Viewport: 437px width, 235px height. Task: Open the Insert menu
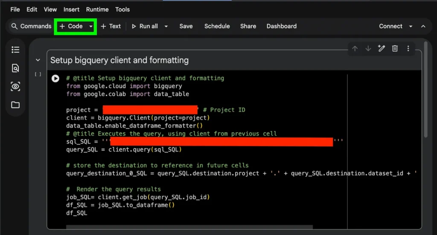pos(71,9)
